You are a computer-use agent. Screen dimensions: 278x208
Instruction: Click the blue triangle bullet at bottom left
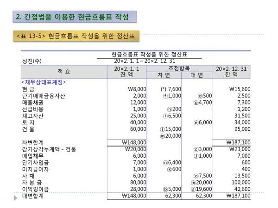tap(16, 198)
